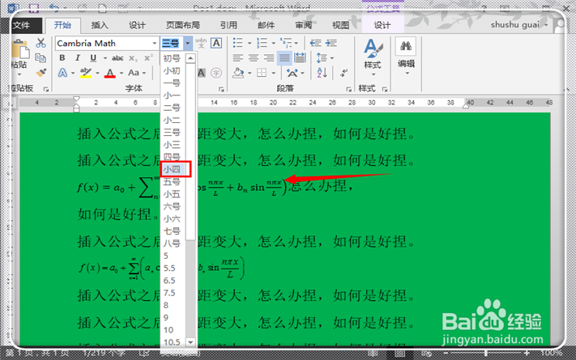Sort text with the A-Z icon
Screen dimensions: 576x360
[322, 73]
